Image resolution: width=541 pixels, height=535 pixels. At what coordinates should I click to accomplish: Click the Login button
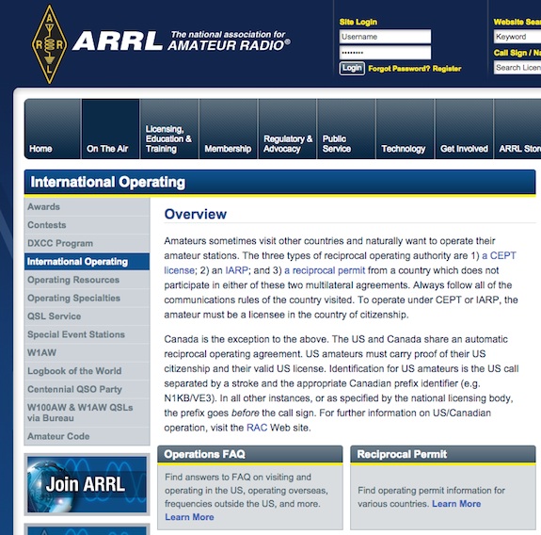click(x=352, y=68)
